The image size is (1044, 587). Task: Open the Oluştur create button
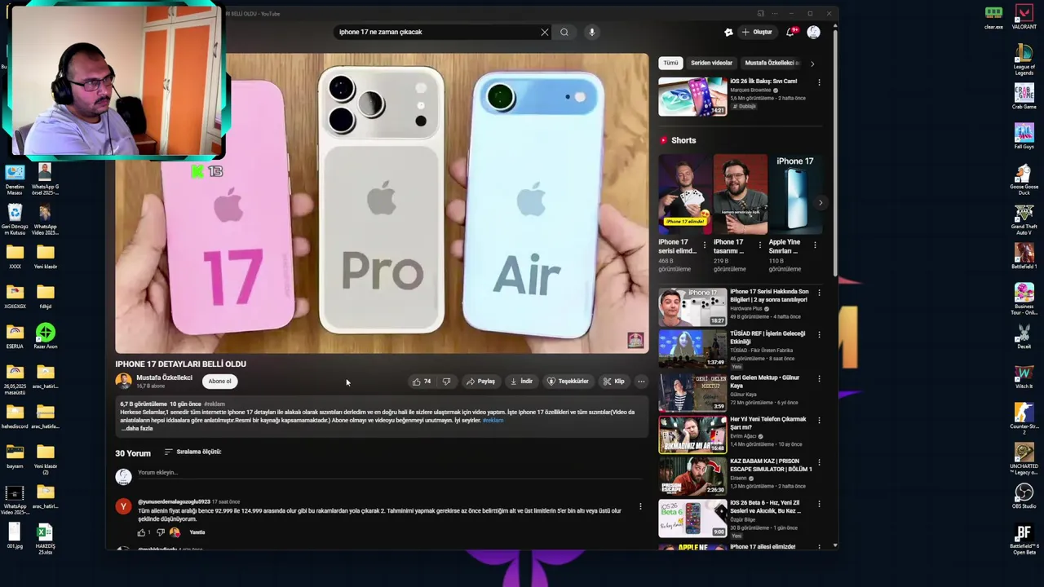pyautogui.click(x=757, y=32)
